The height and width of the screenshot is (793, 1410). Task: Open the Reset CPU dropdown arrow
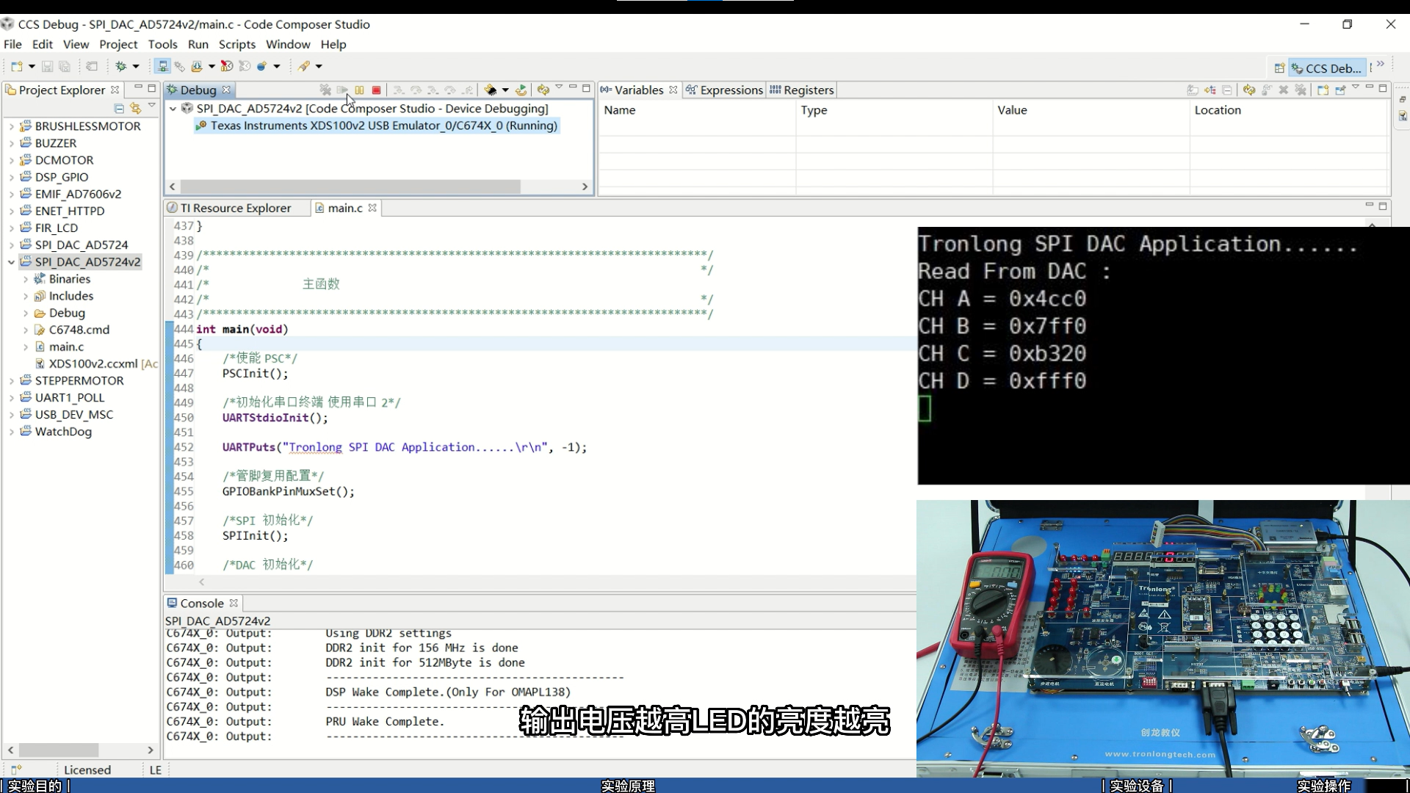click(505, 90)
